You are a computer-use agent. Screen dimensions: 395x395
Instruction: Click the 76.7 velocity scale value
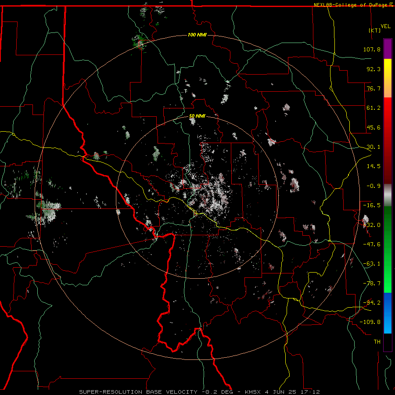(373, 88)
